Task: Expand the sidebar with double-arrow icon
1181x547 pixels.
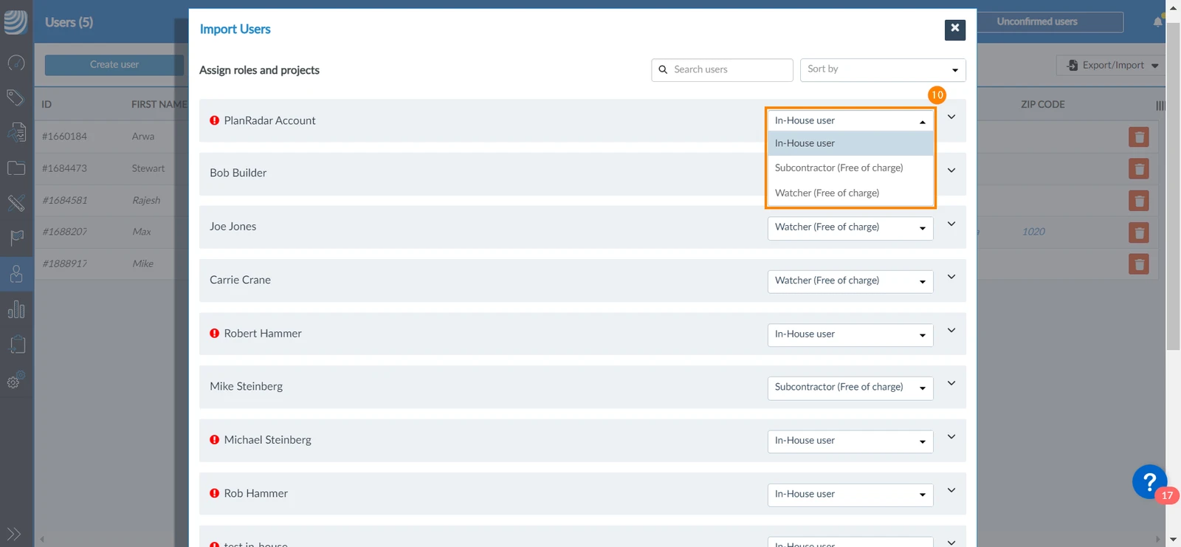Action: click(x=14, y=534)
